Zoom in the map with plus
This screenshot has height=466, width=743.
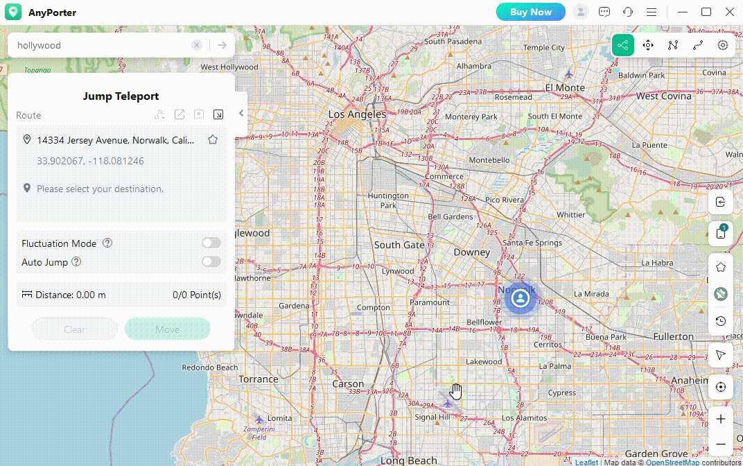coord(721,419)
